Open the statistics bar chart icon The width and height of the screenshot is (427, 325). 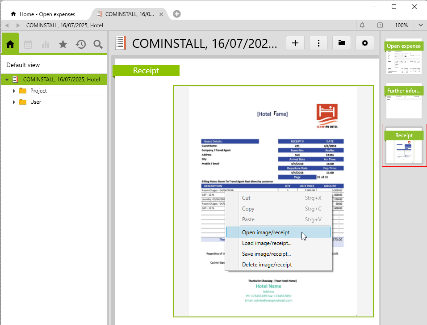coord(45,44)
